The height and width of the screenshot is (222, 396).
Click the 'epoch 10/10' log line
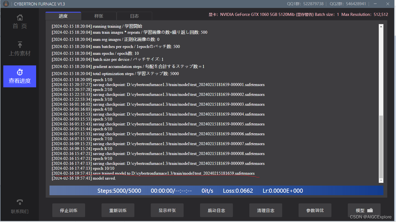pyautogui.click(x=83, y=168)
